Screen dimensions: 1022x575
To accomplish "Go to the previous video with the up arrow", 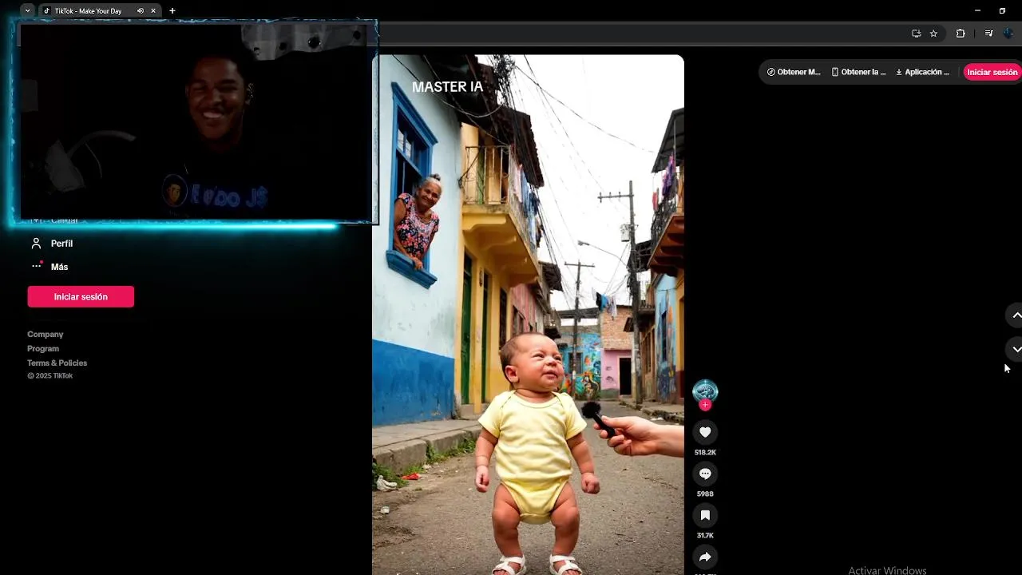I will [x=1016, y=315].
